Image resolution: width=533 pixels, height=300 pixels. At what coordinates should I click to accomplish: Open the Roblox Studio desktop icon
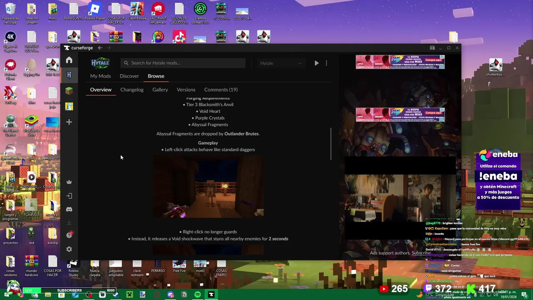click(x=73, y=268)
